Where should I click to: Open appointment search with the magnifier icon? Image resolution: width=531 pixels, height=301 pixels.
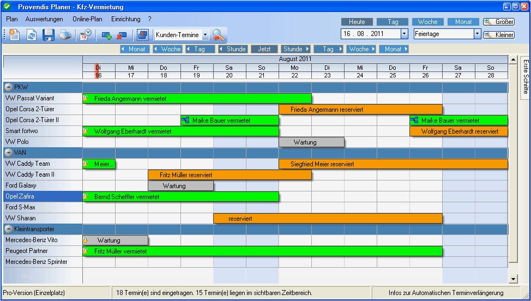tap(218, 35)
